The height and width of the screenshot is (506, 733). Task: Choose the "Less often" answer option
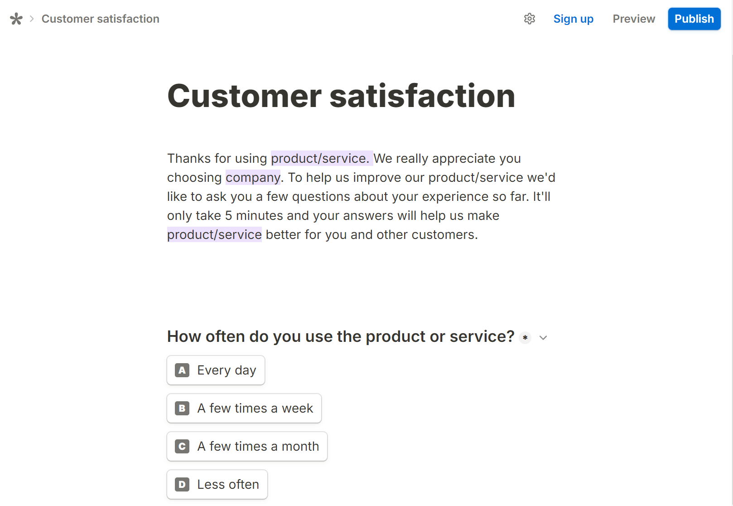[x=217, y=485]
